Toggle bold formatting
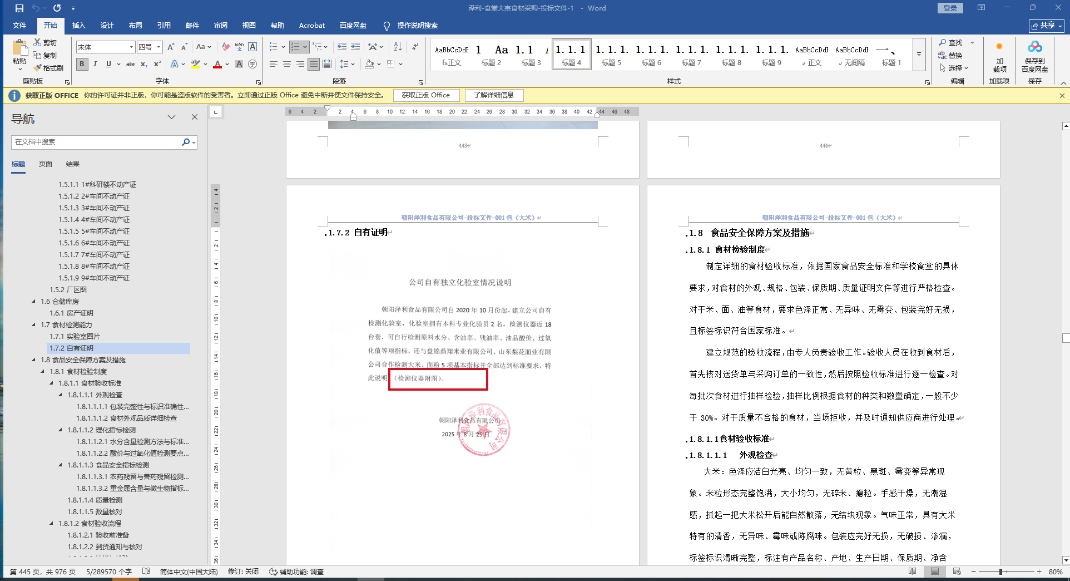 pos(82,64)
